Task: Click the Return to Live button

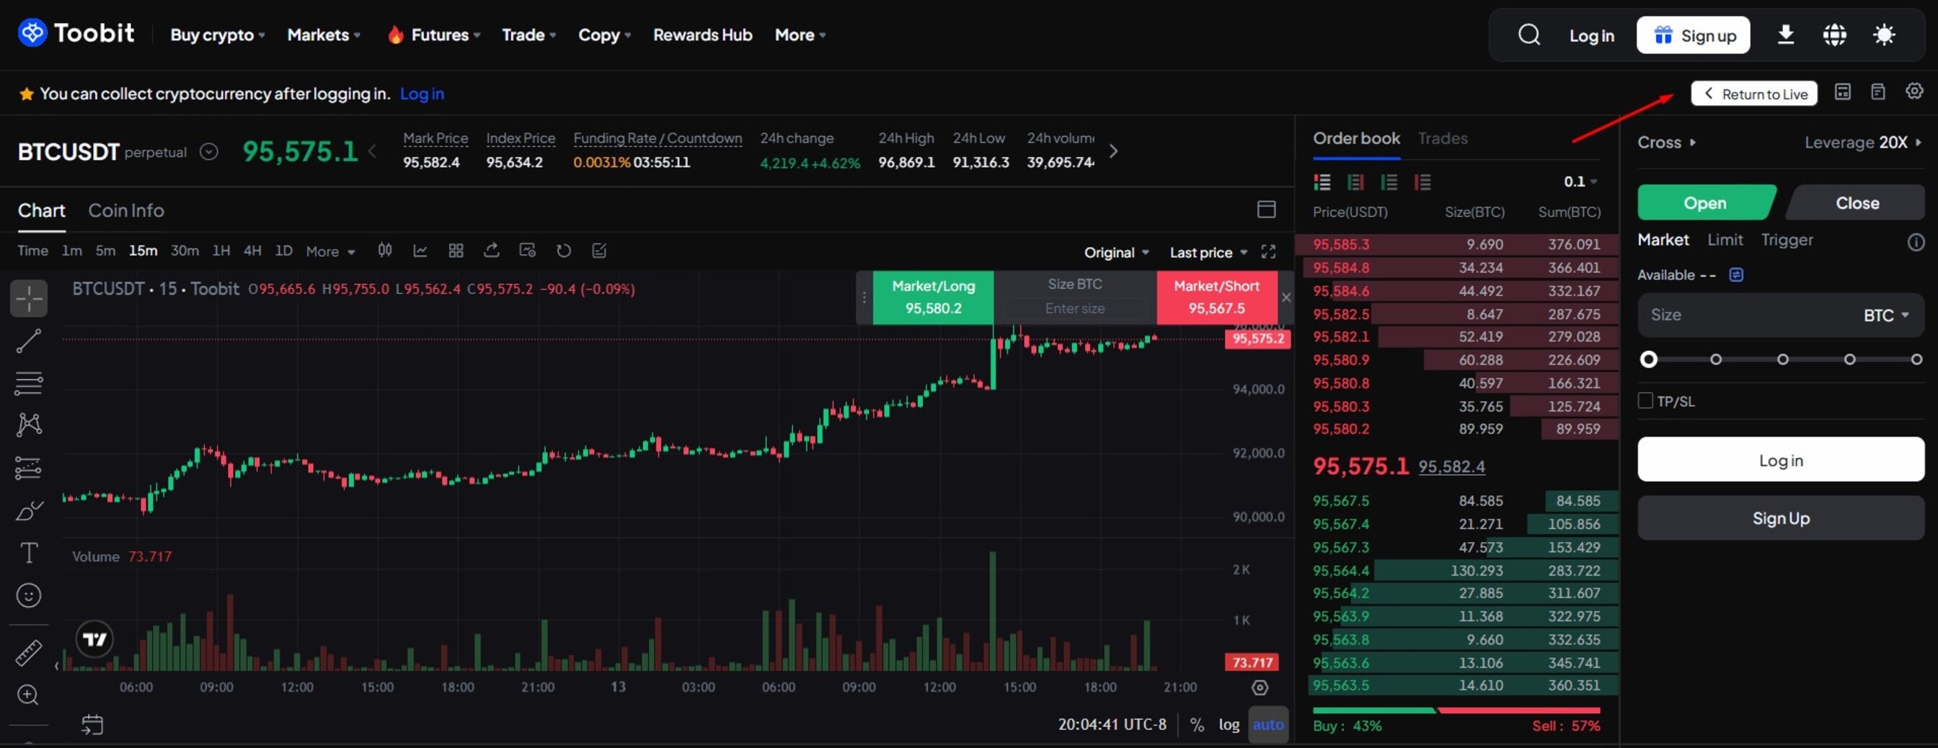Action: [x=1754, y=93]
